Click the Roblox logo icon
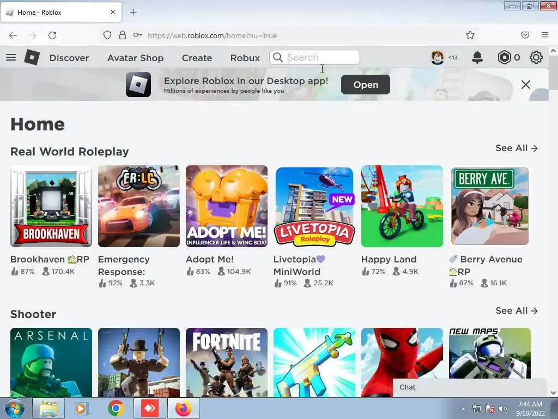Screen dimensions: 558x419 [x=32, y=57]
